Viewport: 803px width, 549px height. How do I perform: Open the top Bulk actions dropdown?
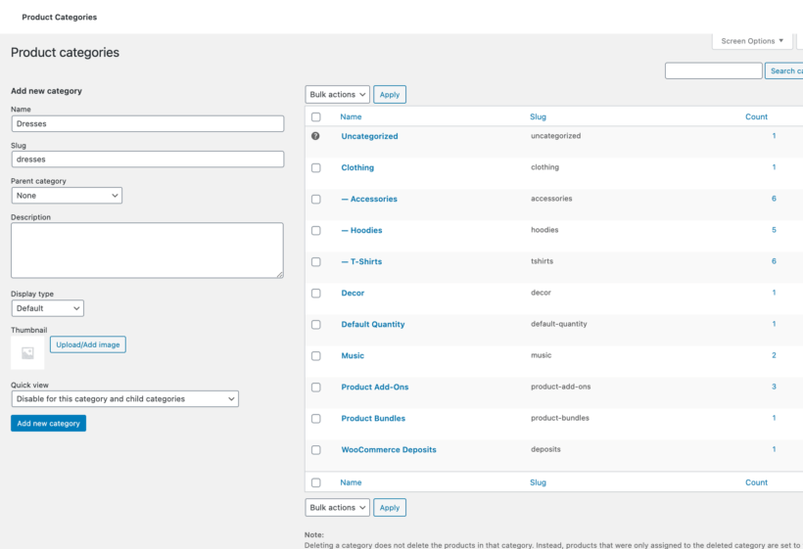337,95
